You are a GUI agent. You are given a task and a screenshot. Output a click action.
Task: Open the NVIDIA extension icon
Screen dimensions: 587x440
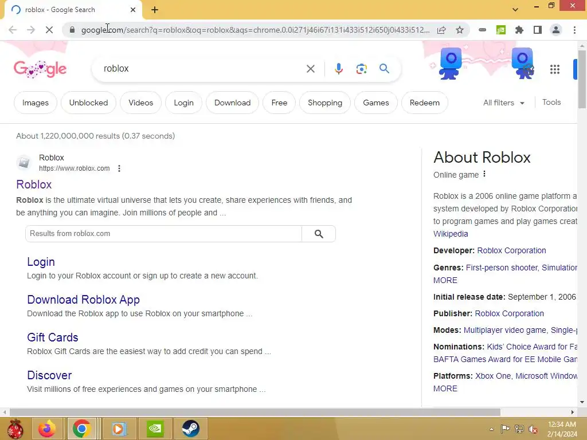click(501, 30)
